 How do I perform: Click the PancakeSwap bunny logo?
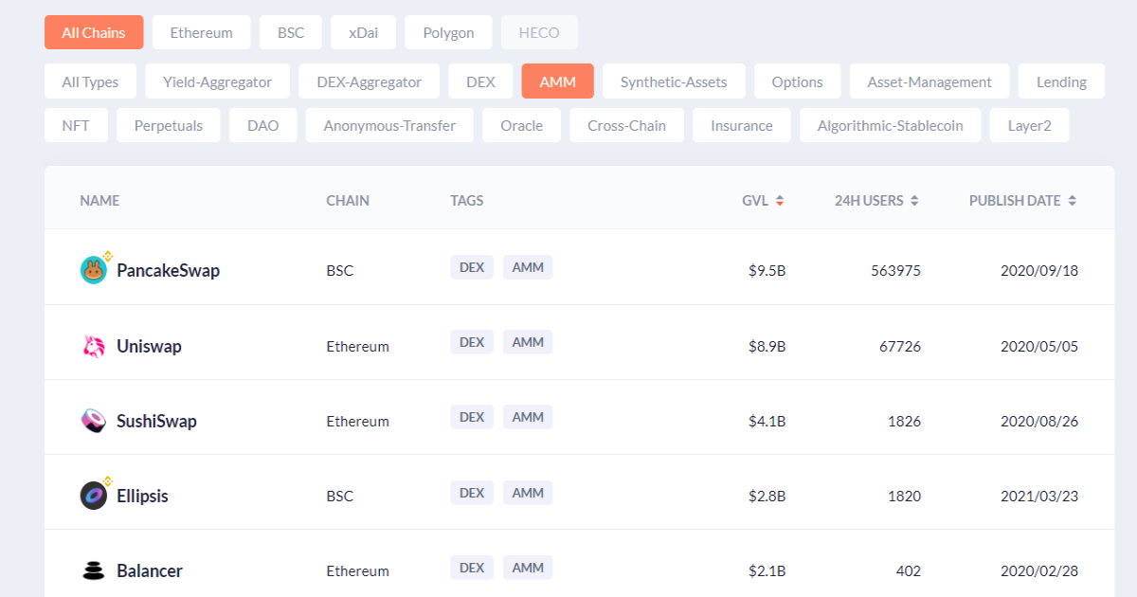94,270
